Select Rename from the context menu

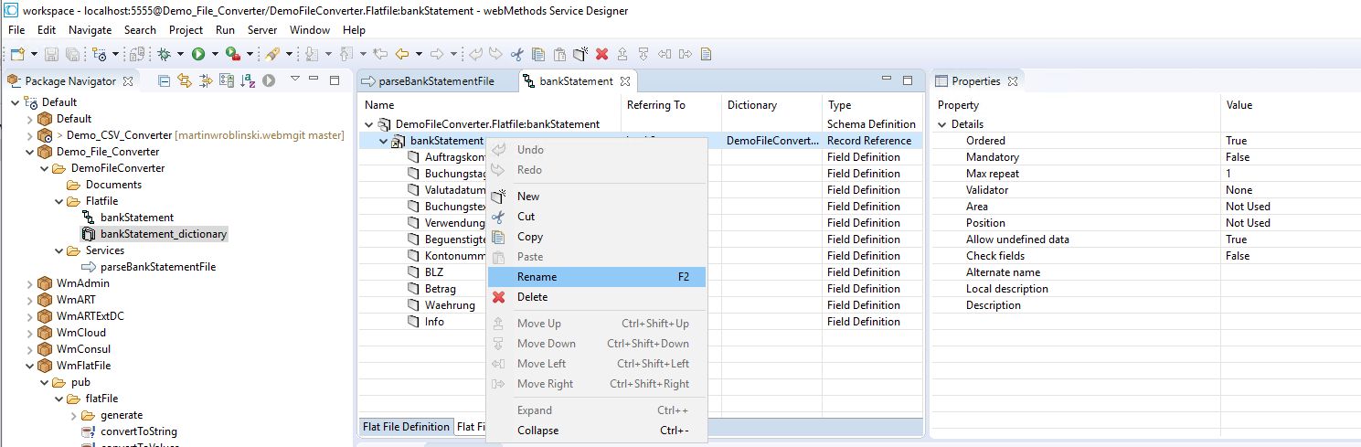click(x=537, y=277)
